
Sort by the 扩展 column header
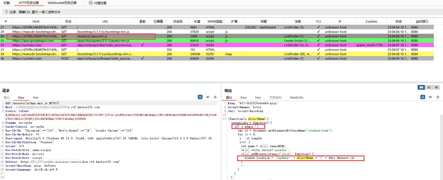tap(234, 21)
